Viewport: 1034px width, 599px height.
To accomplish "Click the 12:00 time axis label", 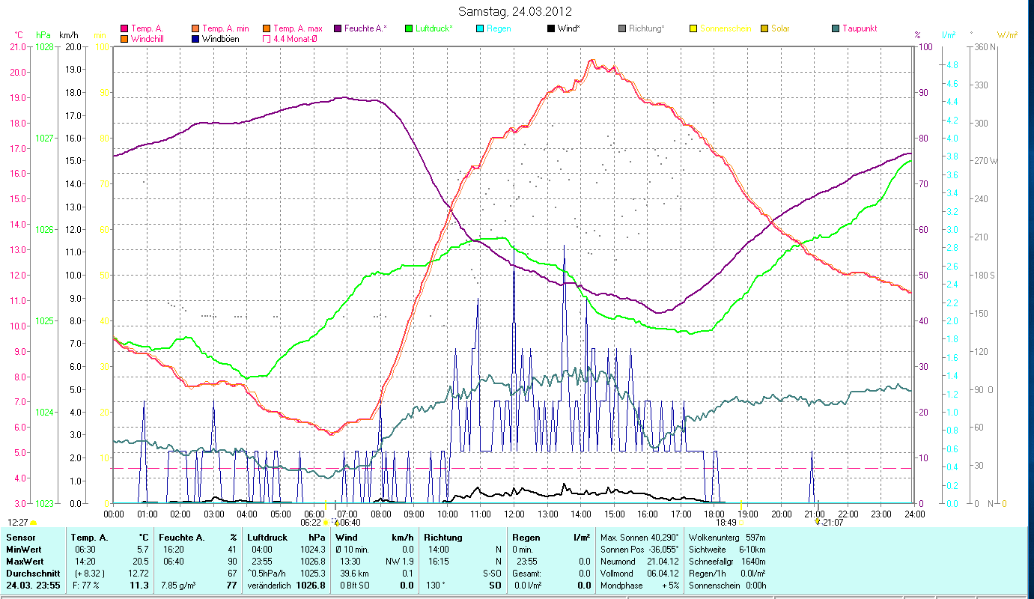I will [x=514, y=514].
